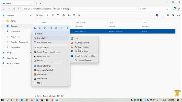The height and width of the screenshot is (102, 182).
Task: Open the taskbar search icon
Action: pos(7,100)
